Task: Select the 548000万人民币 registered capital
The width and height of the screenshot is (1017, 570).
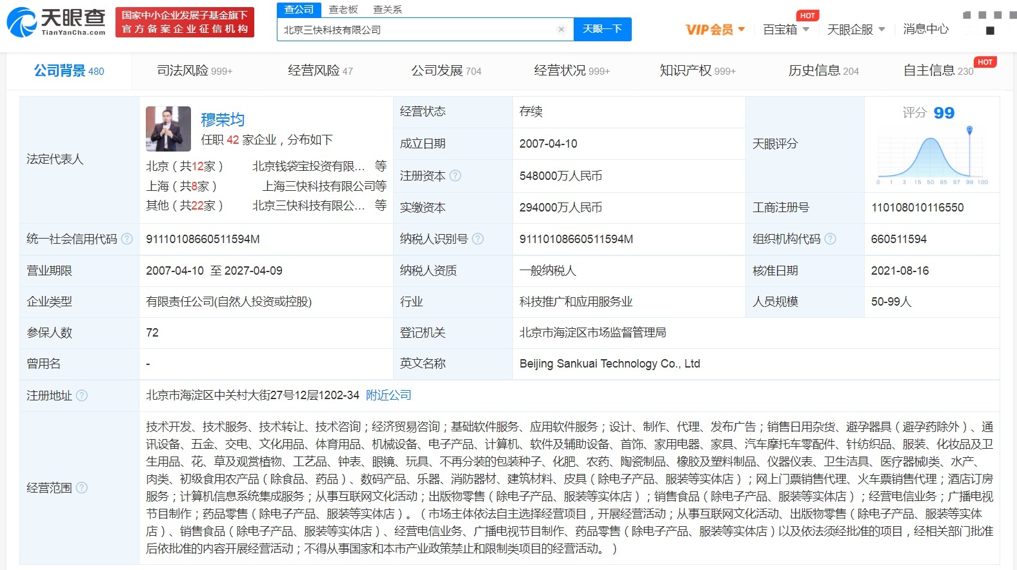Action: pos(560,176)
